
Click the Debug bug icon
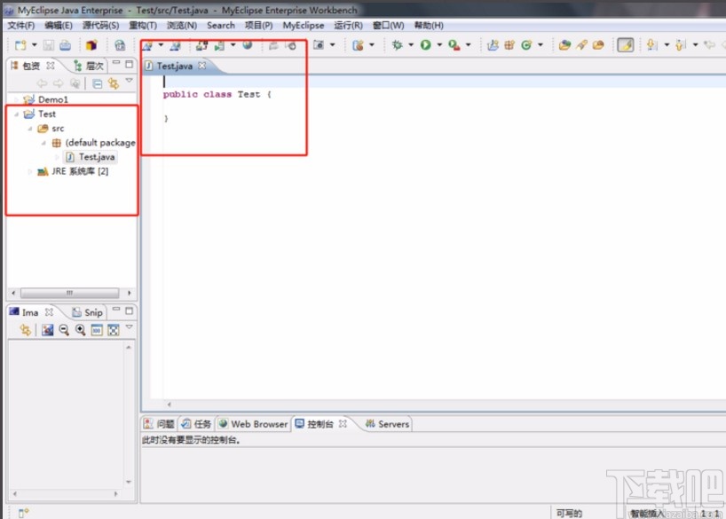[398, 45]
